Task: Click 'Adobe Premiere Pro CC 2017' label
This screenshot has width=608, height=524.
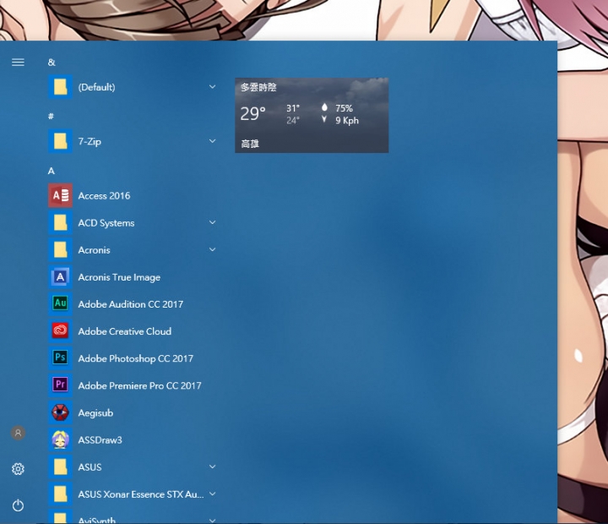Action: pos(139,386)
